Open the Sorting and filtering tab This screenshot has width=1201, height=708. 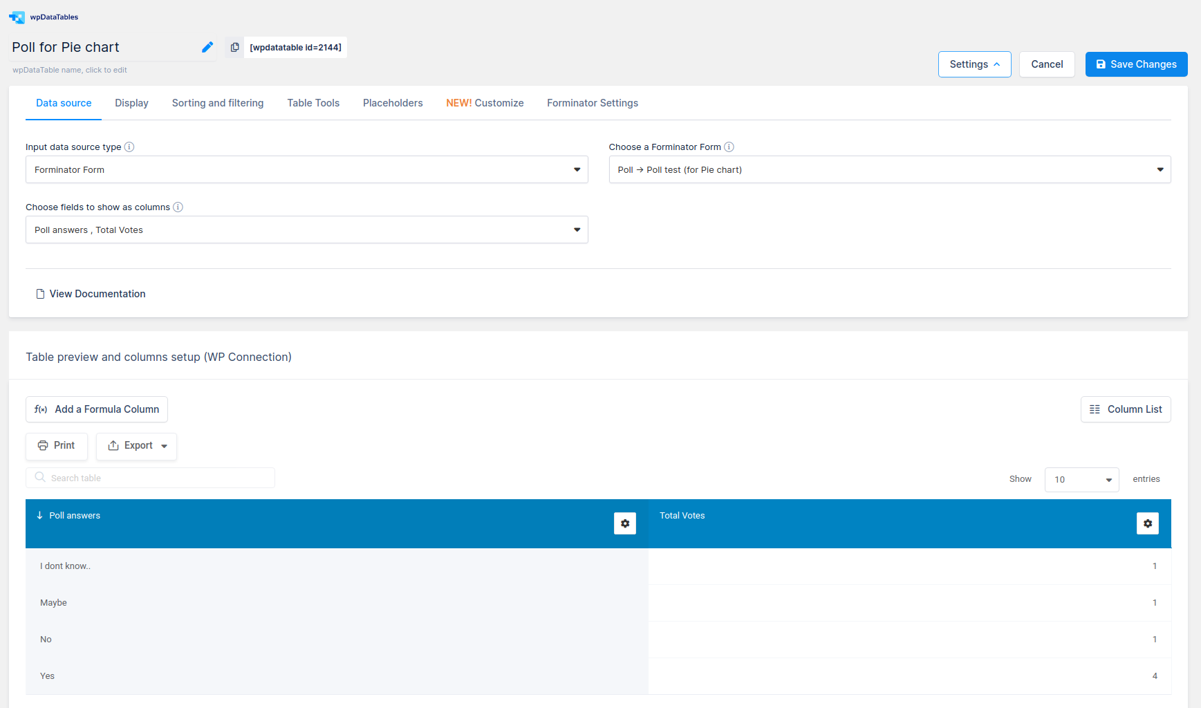pos(218,103)
